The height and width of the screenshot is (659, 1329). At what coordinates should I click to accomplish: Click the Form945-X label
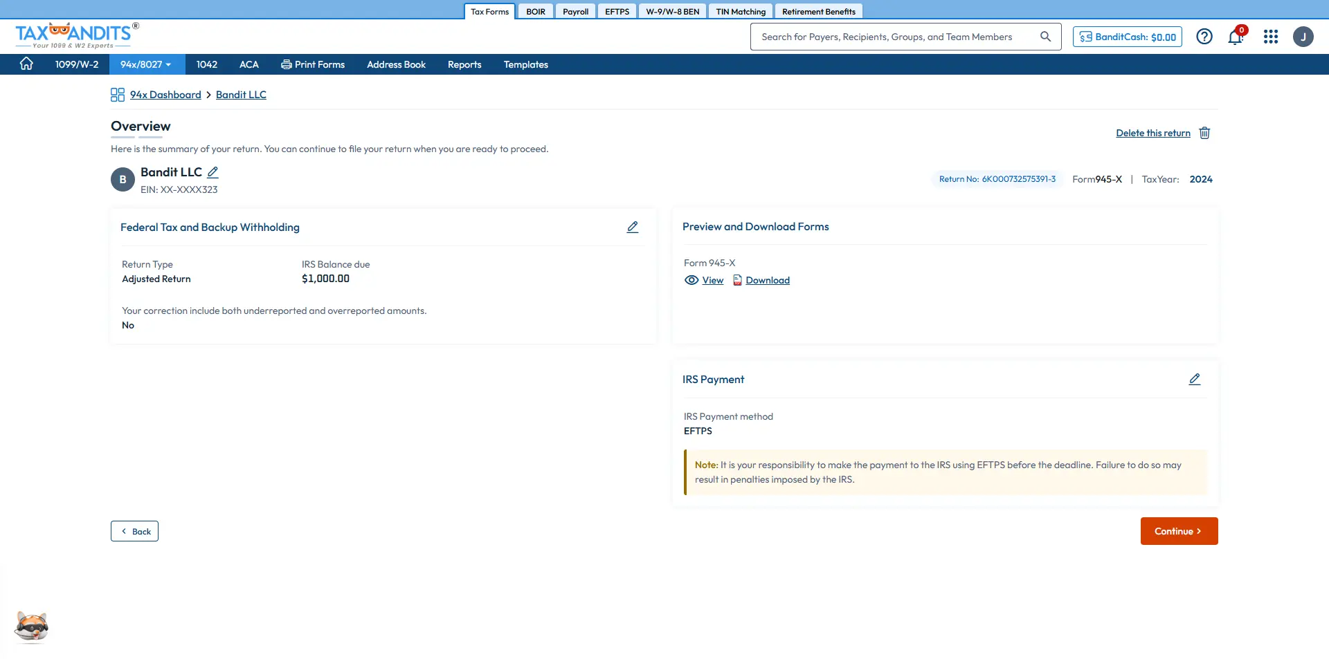[x=1097, y=179]
